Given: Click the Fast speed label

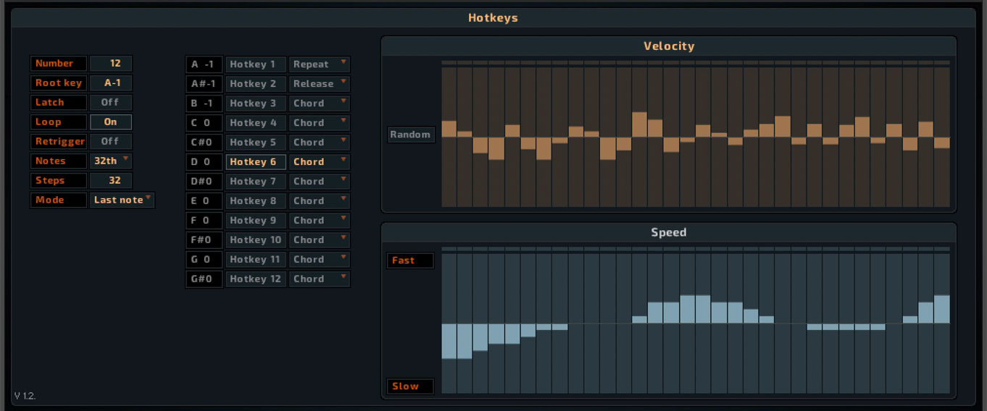Looking at the screenshot, I should click(410, 260).
